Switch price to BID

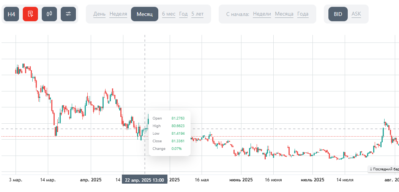click(338, 14)
